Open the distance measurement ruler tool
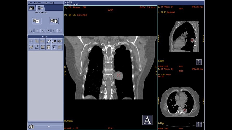Viewport: 232px width, 130px height. pyautogui.click(x=54, y=47)
